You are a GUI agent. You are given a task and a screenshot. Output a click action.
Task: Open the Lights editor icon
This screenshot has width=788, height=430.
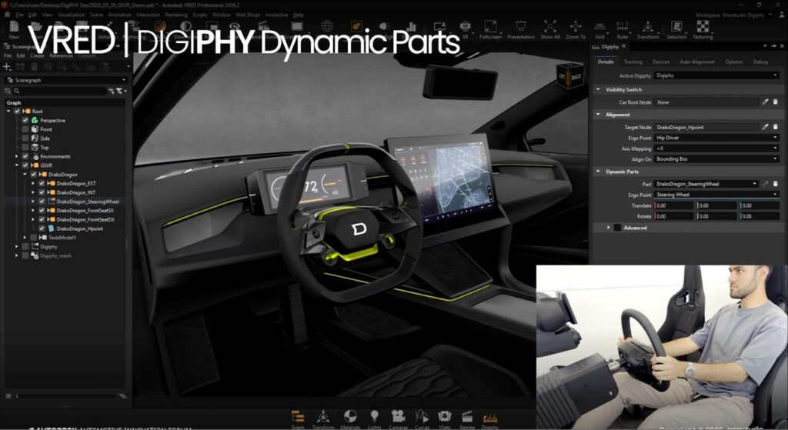(375, 417)
